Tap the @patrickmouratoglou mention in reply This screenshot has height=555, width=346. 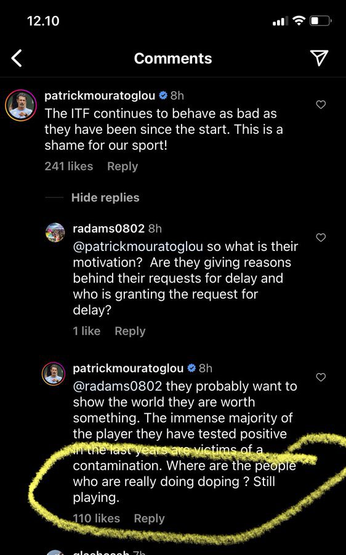[138, 247]
